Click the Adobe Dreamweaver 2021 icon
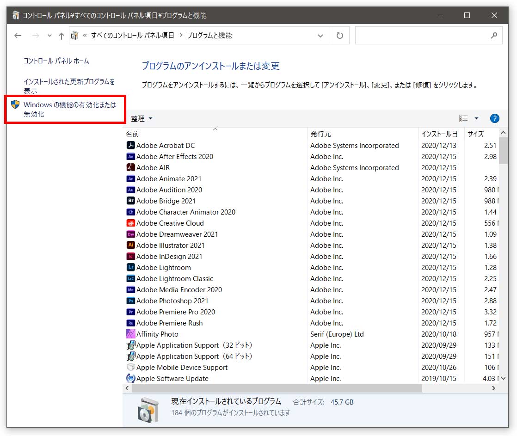The height and width of the screenshot is (436, 517). click(x=130, y=234)
